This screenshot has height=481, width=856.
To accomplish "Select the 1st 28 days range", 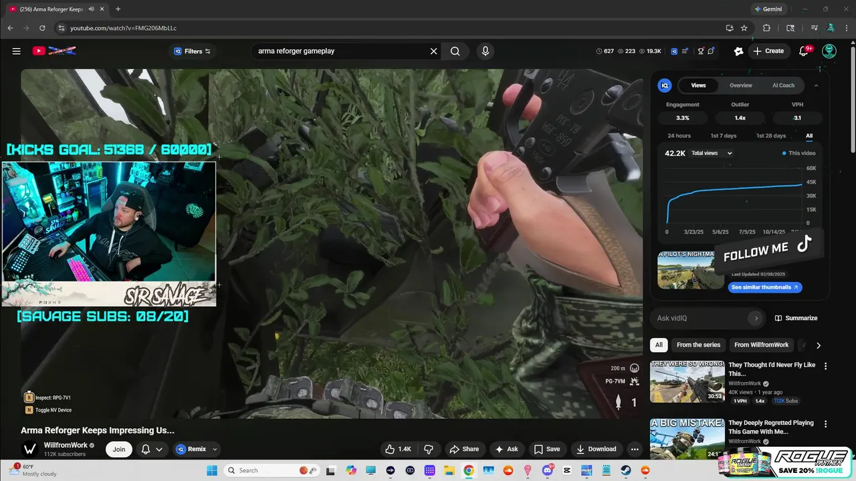I will coord(771,136).
